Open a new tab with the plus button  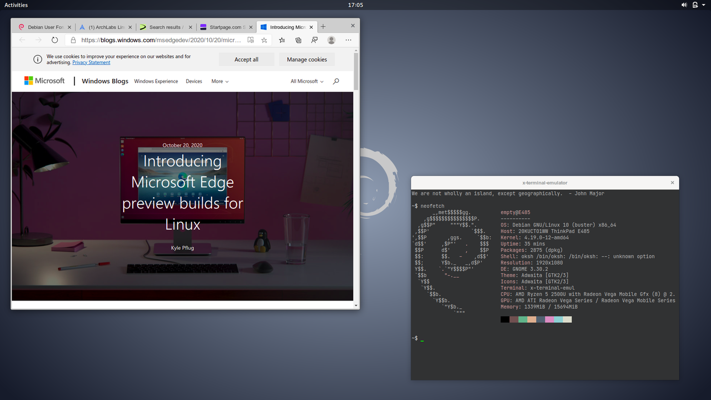point(323,27)
